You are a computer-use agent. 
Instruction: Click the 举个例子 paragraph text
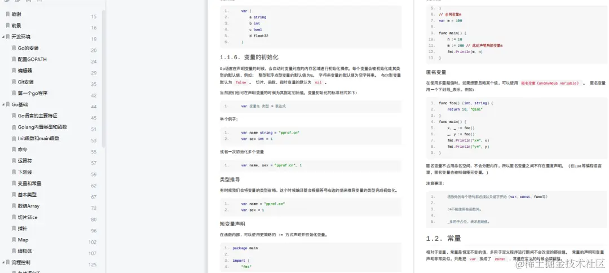pyautogui.click(x=229, y=119)
